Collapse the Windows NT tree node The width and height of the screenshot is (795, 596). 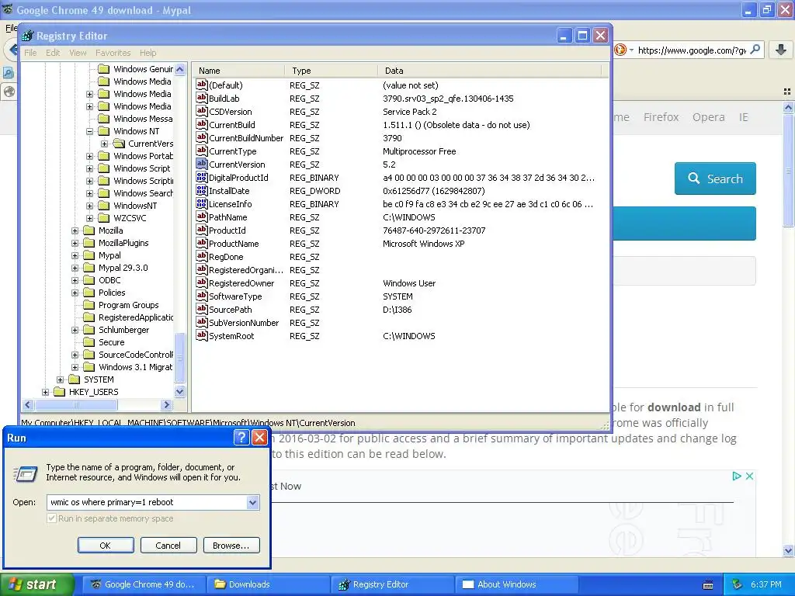[90, 131]
